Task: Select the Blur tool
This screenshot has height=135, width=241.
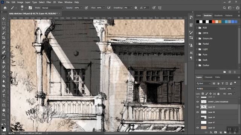Action: (4, 81)
